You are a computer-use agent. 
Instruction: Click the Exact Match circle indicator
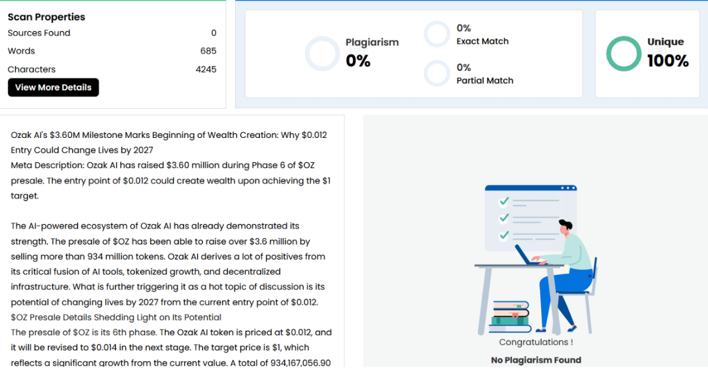pos(437,34)
